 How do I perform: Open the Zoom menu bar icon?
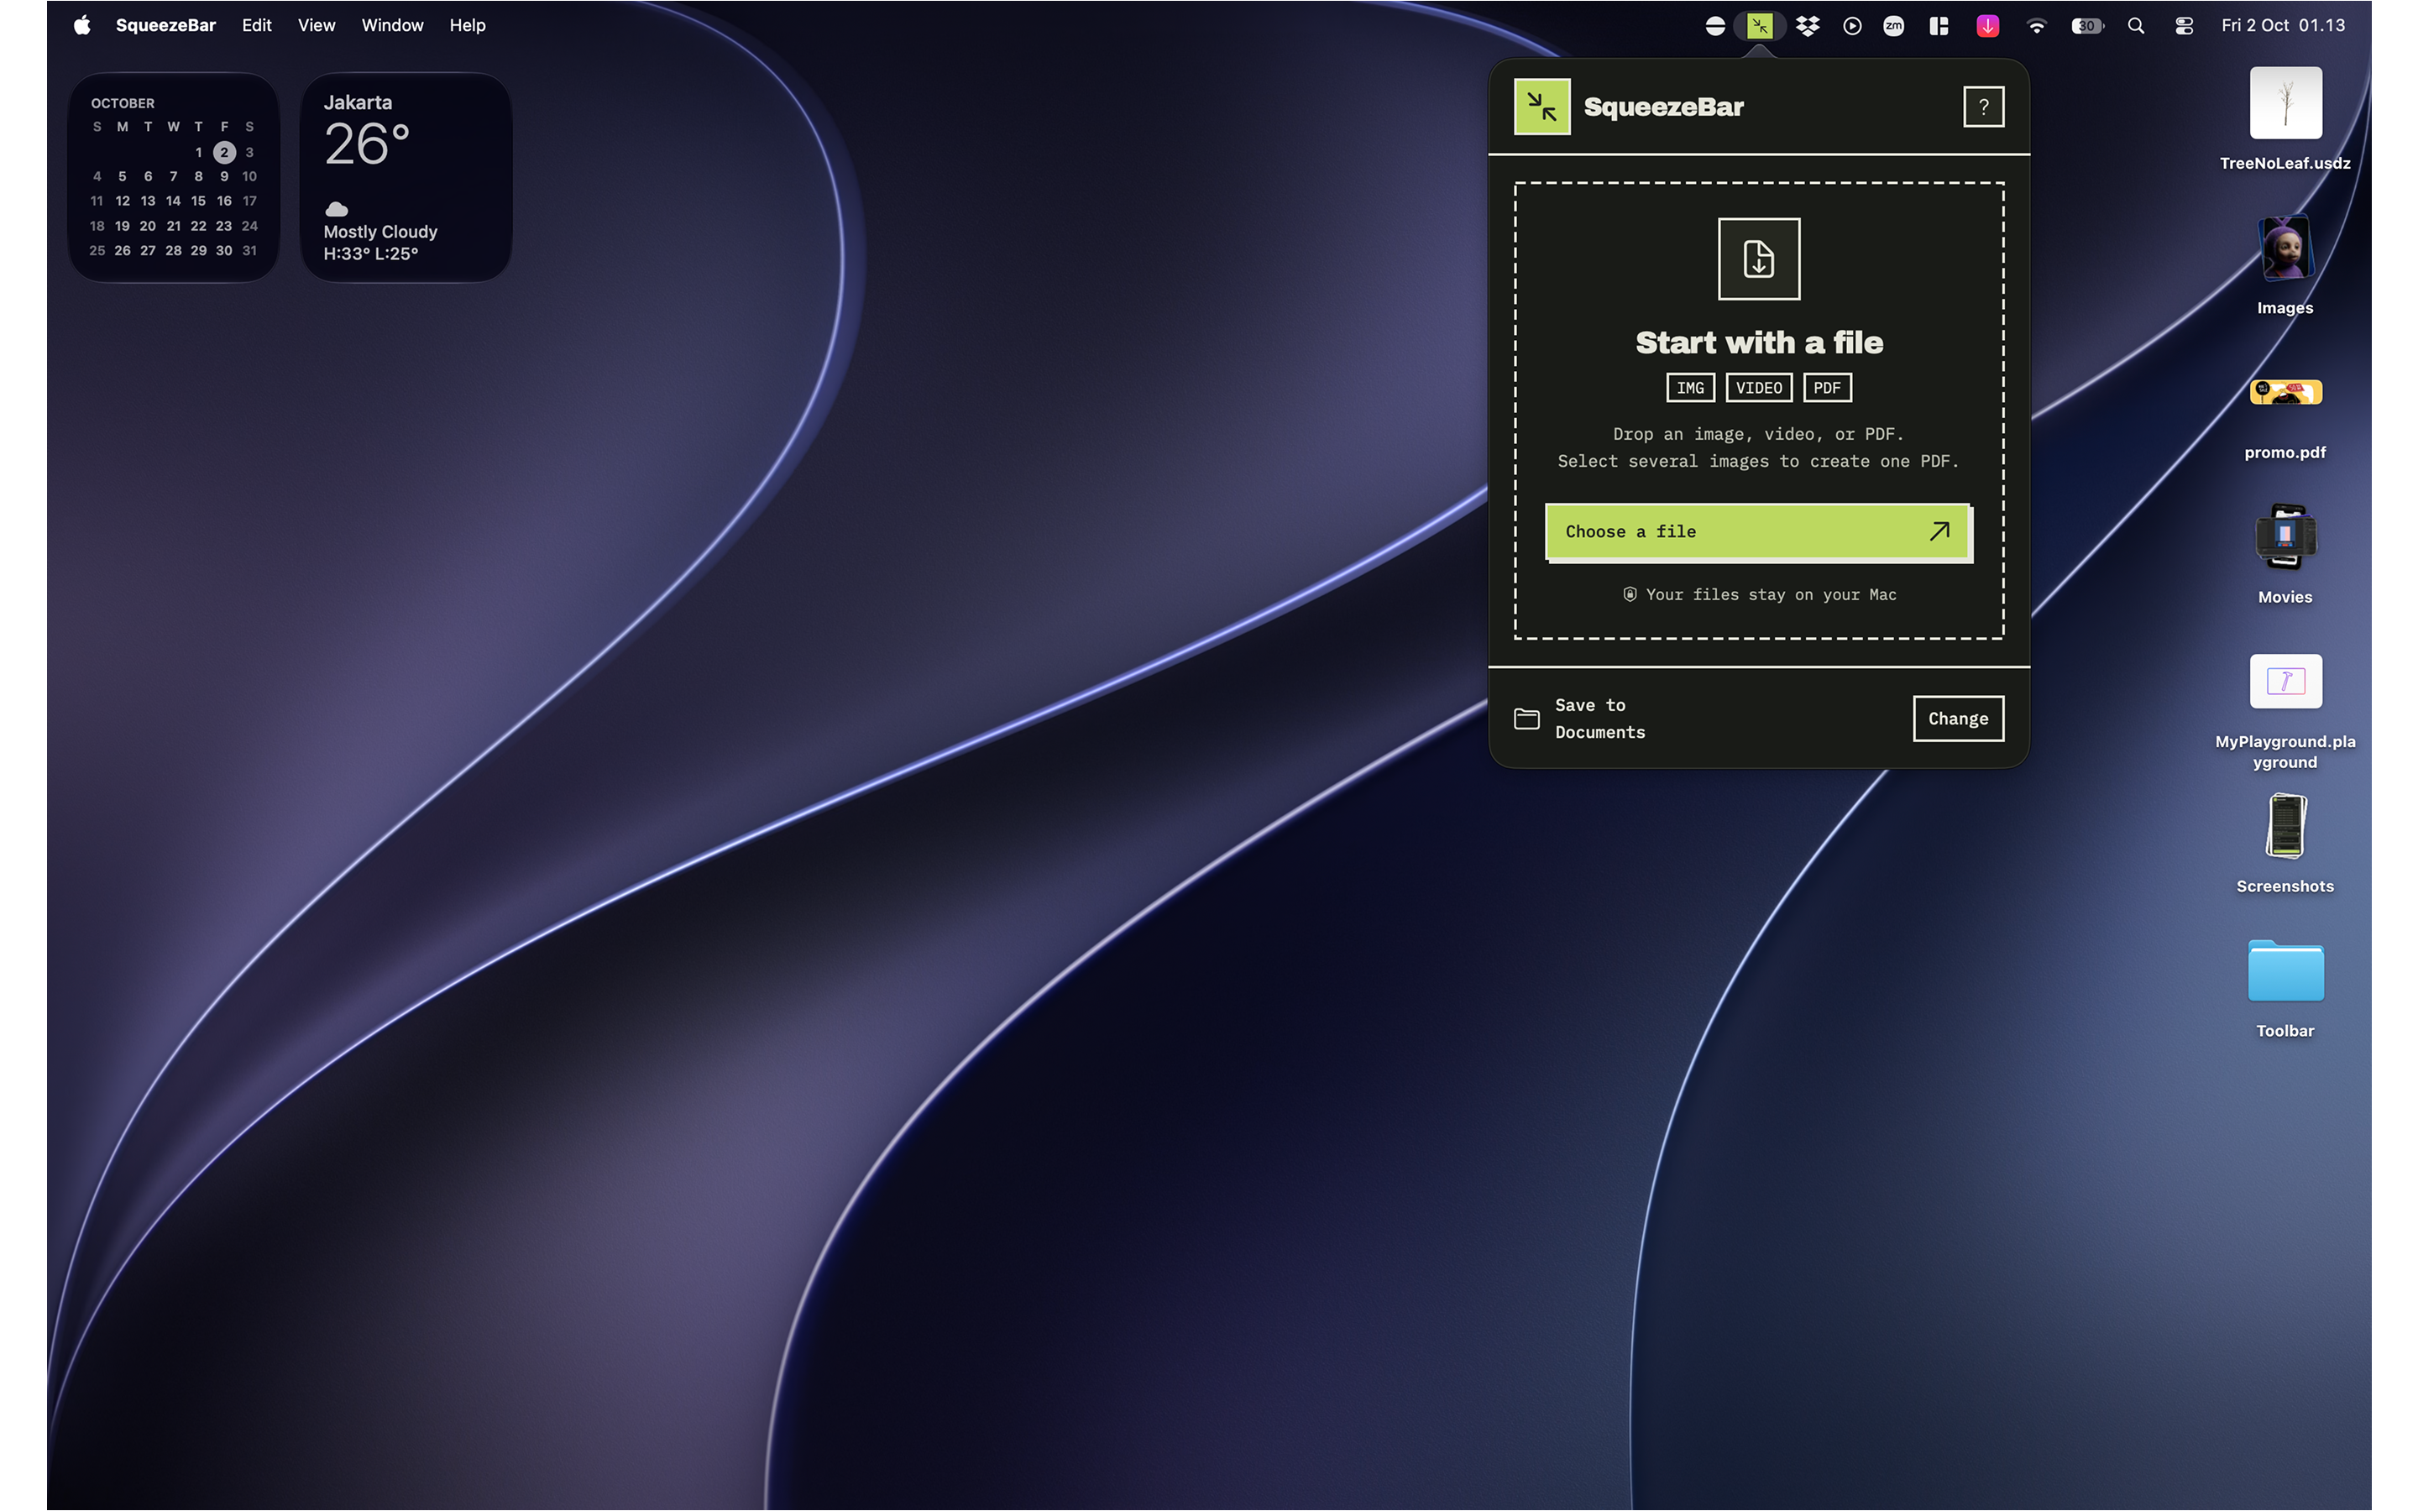tap(1893, 26)
